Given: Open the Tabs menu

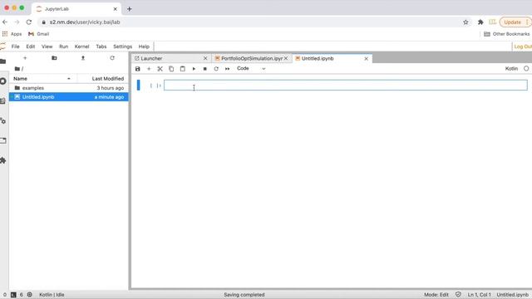Looking at the screenshot, I should pos(101,47).
